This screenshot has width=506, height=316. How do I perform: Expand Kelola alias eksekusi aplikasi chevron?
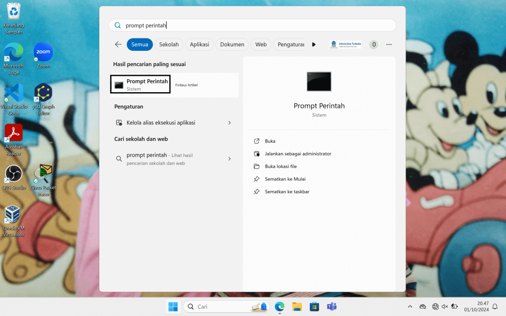point(229,123)
